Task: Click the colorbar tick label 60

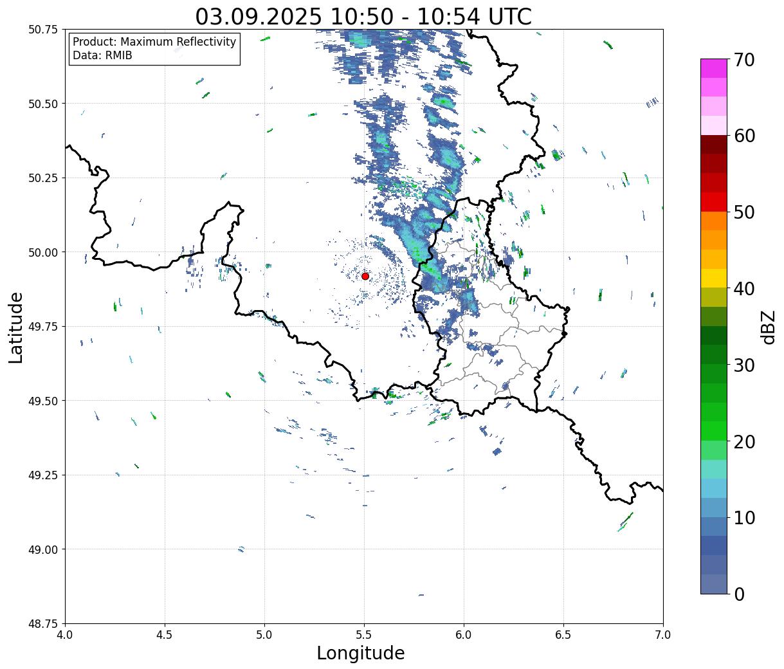Action: [x=744, y=136]
